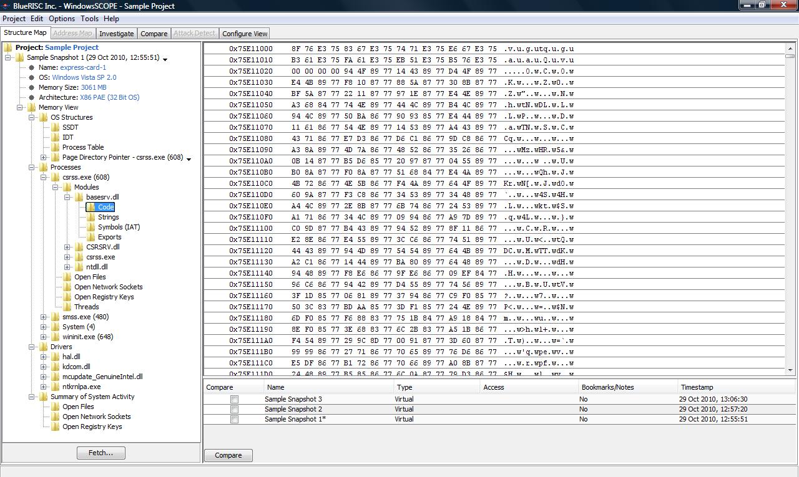Collapse the basesrv.dll module node
The width and height of the screenshot is (799, 477).
[x=67, y=197]
